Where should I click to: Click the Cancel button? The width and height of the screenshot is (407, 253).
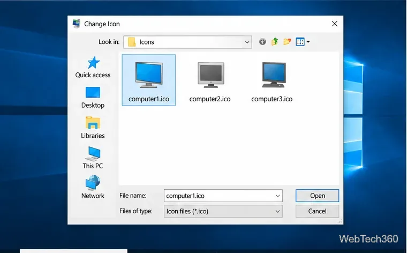pos(317,211)
